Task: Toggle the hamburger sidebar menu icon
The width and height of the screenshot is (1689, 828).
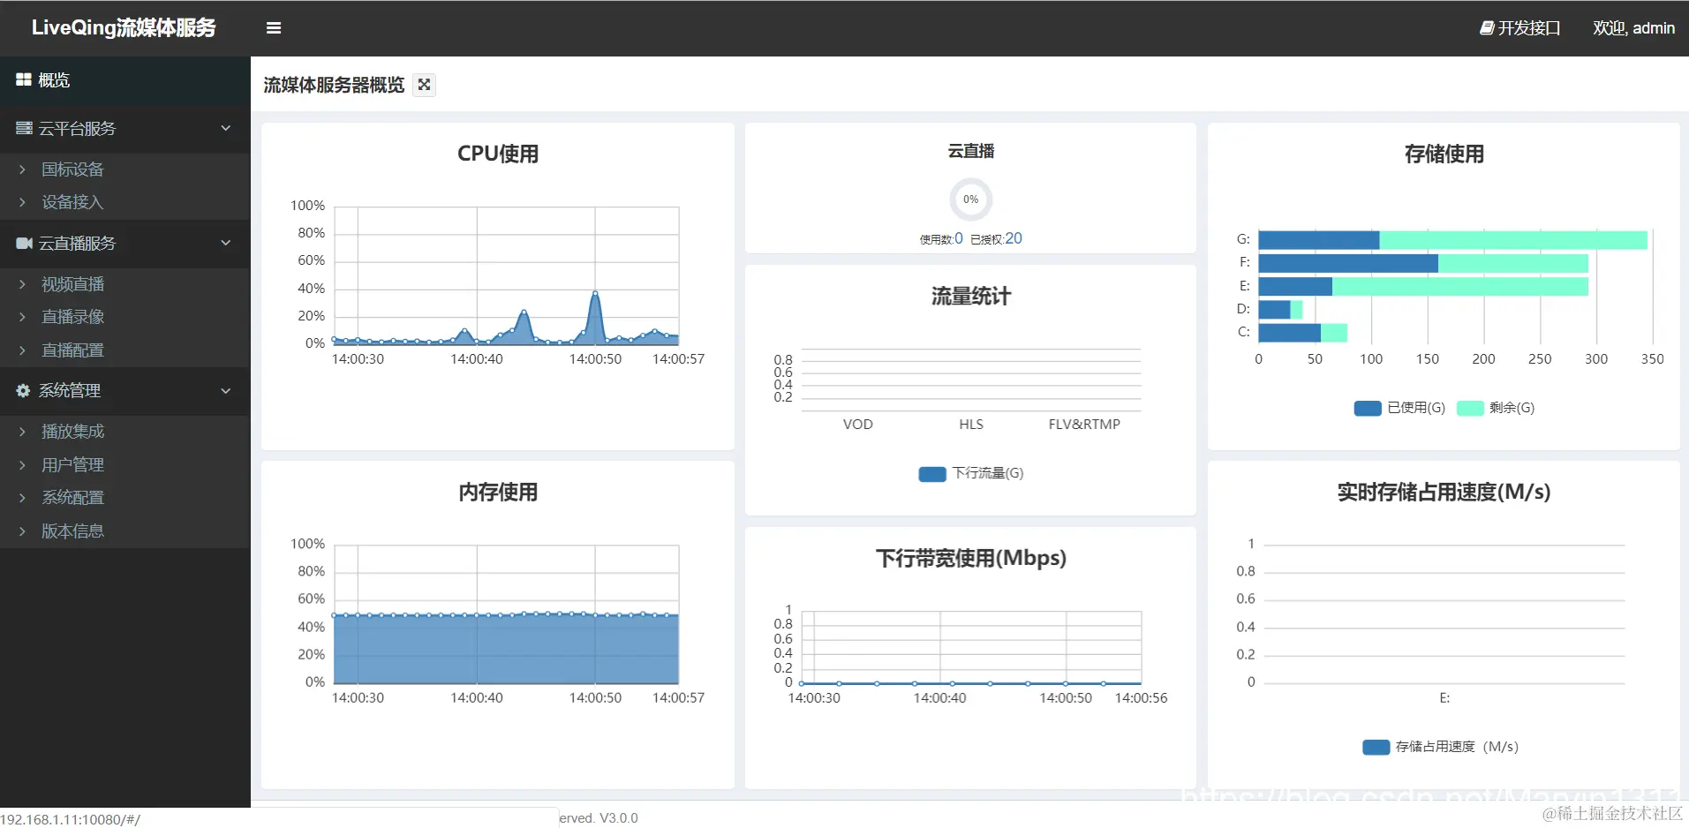Action: pyautogui.click(x=274, y=28)
